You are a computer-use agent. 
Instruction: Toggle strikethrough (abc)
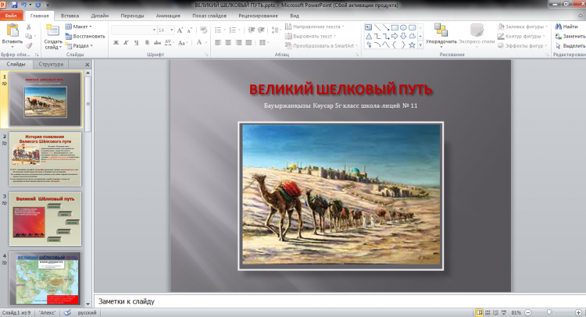click(157, 43)
